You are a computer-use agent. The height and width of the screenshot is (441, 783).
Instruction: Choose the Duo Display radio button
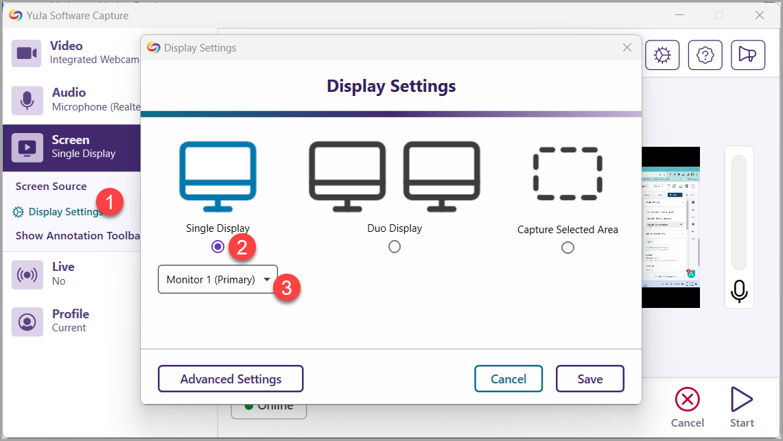[395, 246]
